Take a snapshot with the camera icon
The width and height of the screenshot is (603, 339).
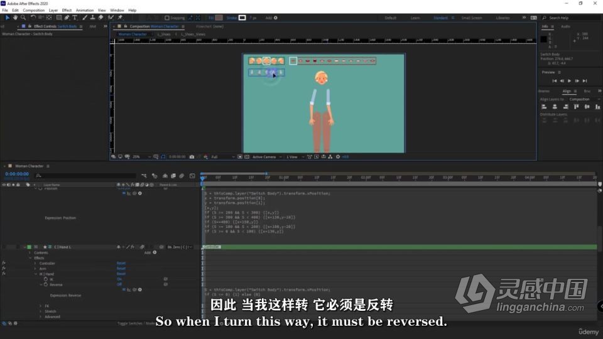192,157
